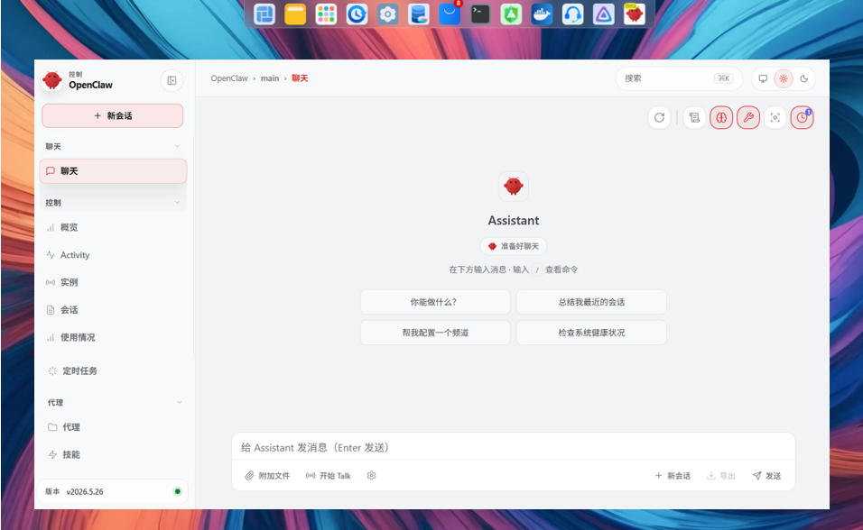Open Docker app in the dock

pyautogui.click(x=542, y=14)
